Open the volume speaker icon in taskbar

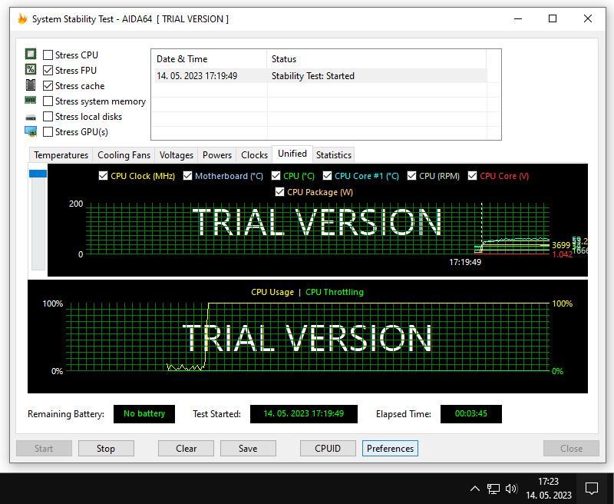(511, 489)
